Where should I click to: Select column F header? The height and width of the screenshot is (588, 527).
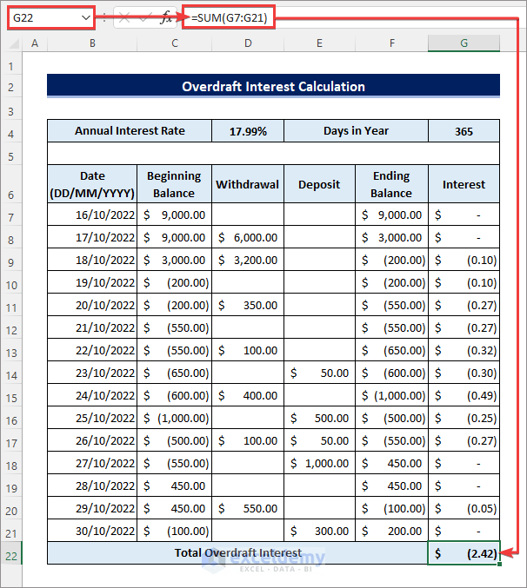click(x=392, y=43)
